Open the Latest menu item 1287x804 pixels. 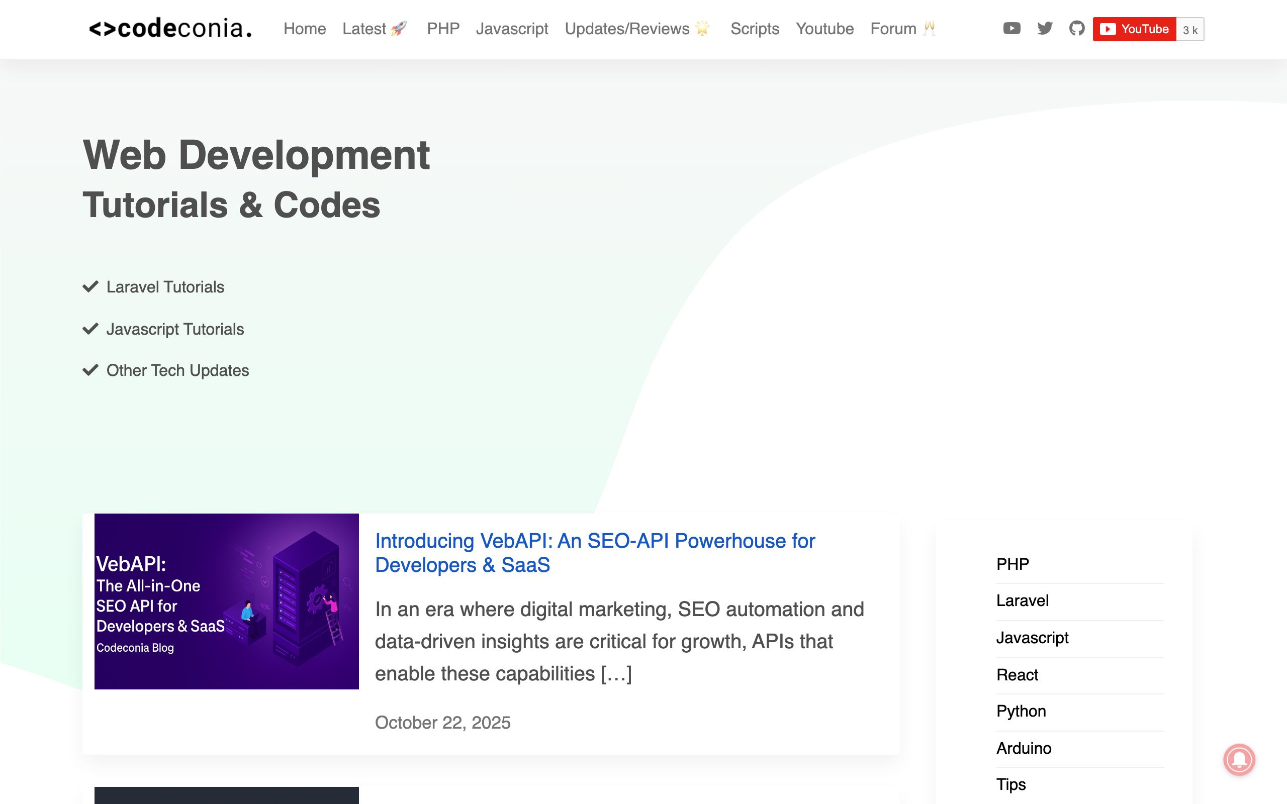[375, 29]
